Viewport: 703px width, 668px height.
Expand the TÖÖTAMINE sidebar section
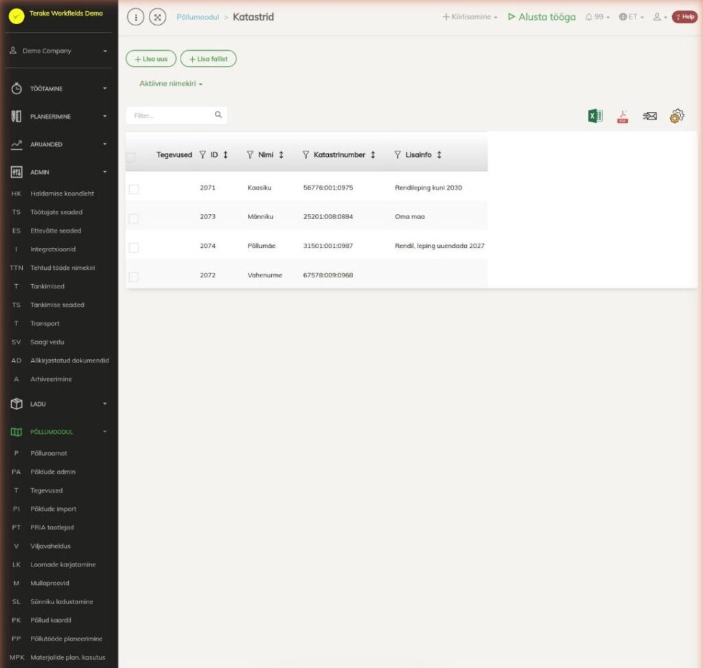[x=59, y=89]
